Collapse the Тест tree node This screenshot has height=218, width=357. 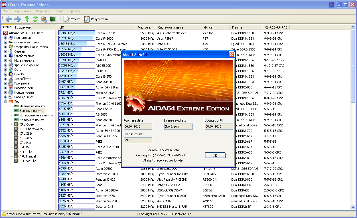click(x=5, y=102)
